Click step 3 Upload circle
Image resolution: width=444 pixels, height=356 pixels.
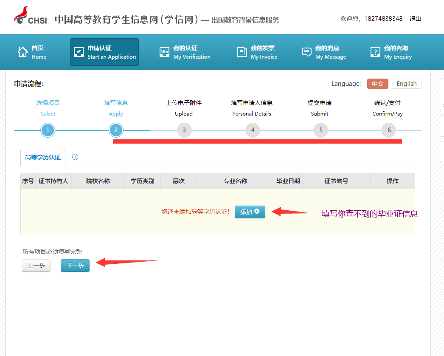click(x=184, y=130)
